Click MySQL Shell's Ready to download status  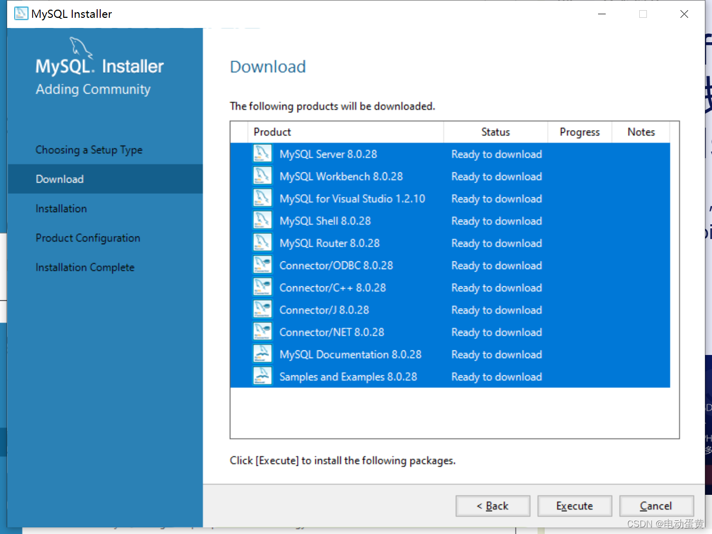[x=496, y=221]
